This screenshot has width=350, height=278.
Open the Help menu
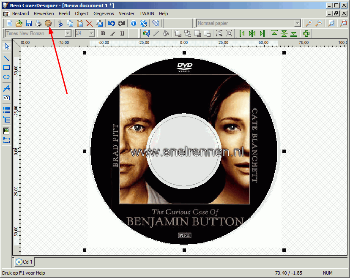point(164,14)
